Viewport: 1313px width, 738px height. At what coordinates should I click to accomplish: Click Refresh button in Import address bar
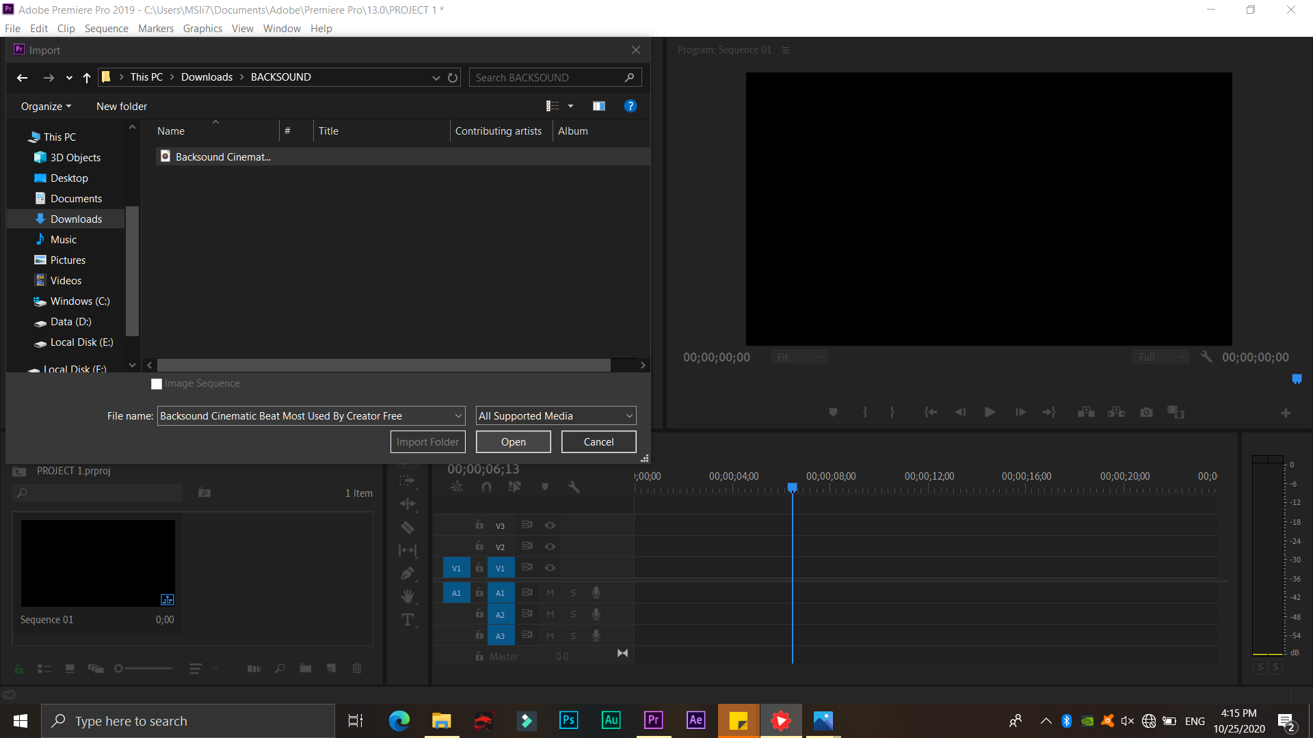(453, 78)
